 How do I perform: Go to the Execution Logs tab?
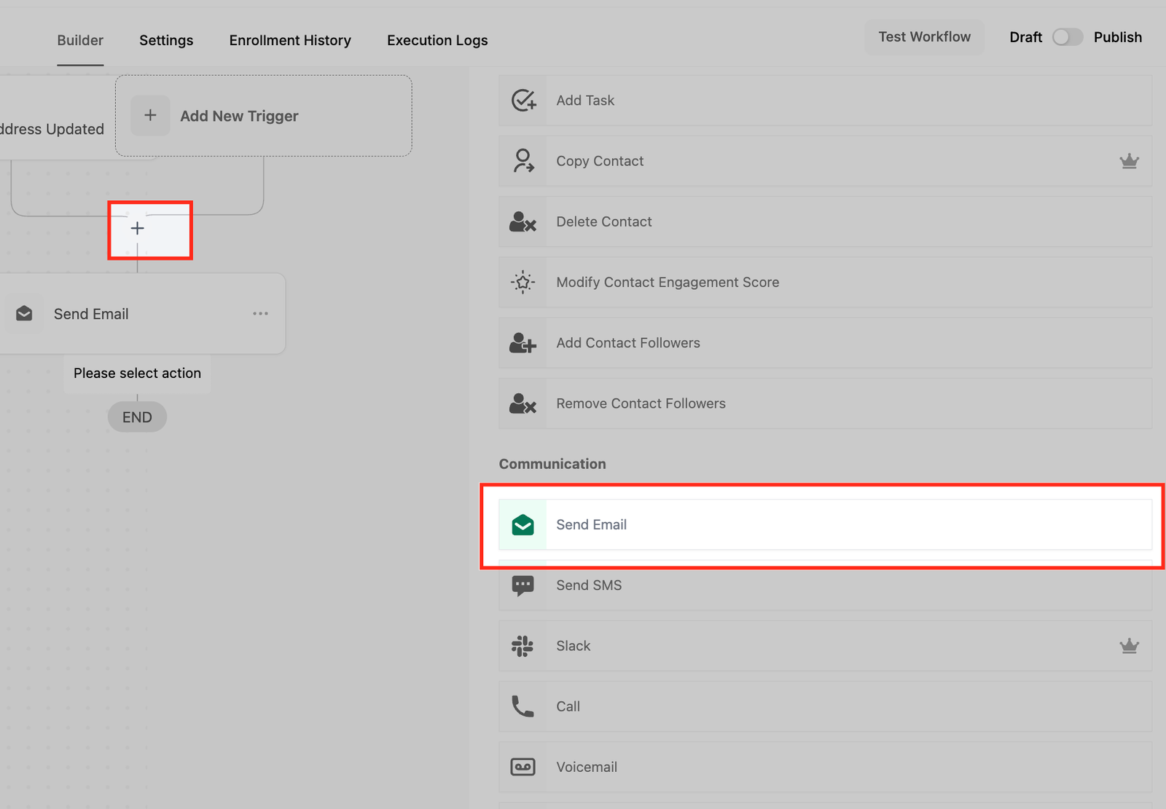coord(437,40)
